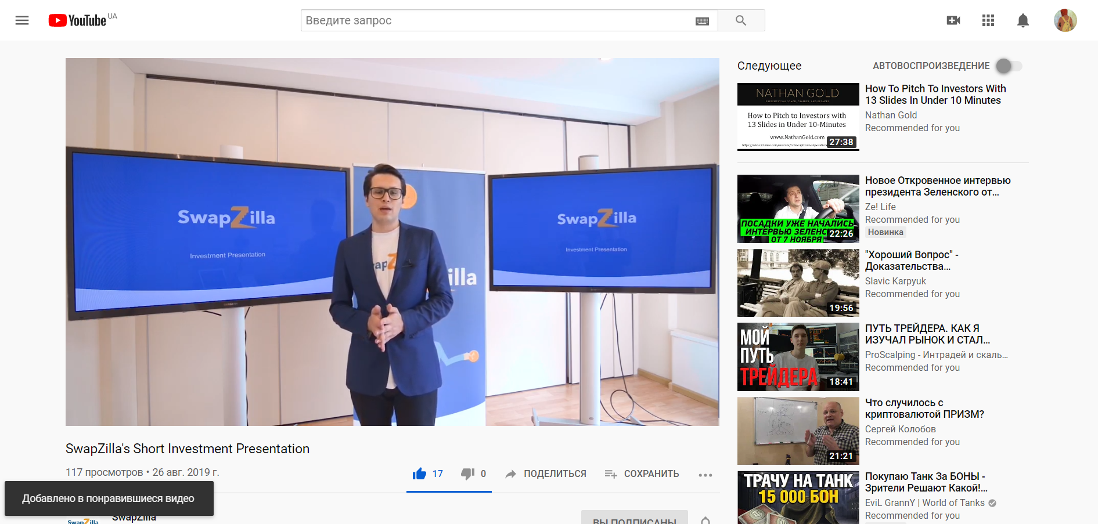Open the account avatar menu
Screen dimensions: 1098x524
coord(1065,20)
